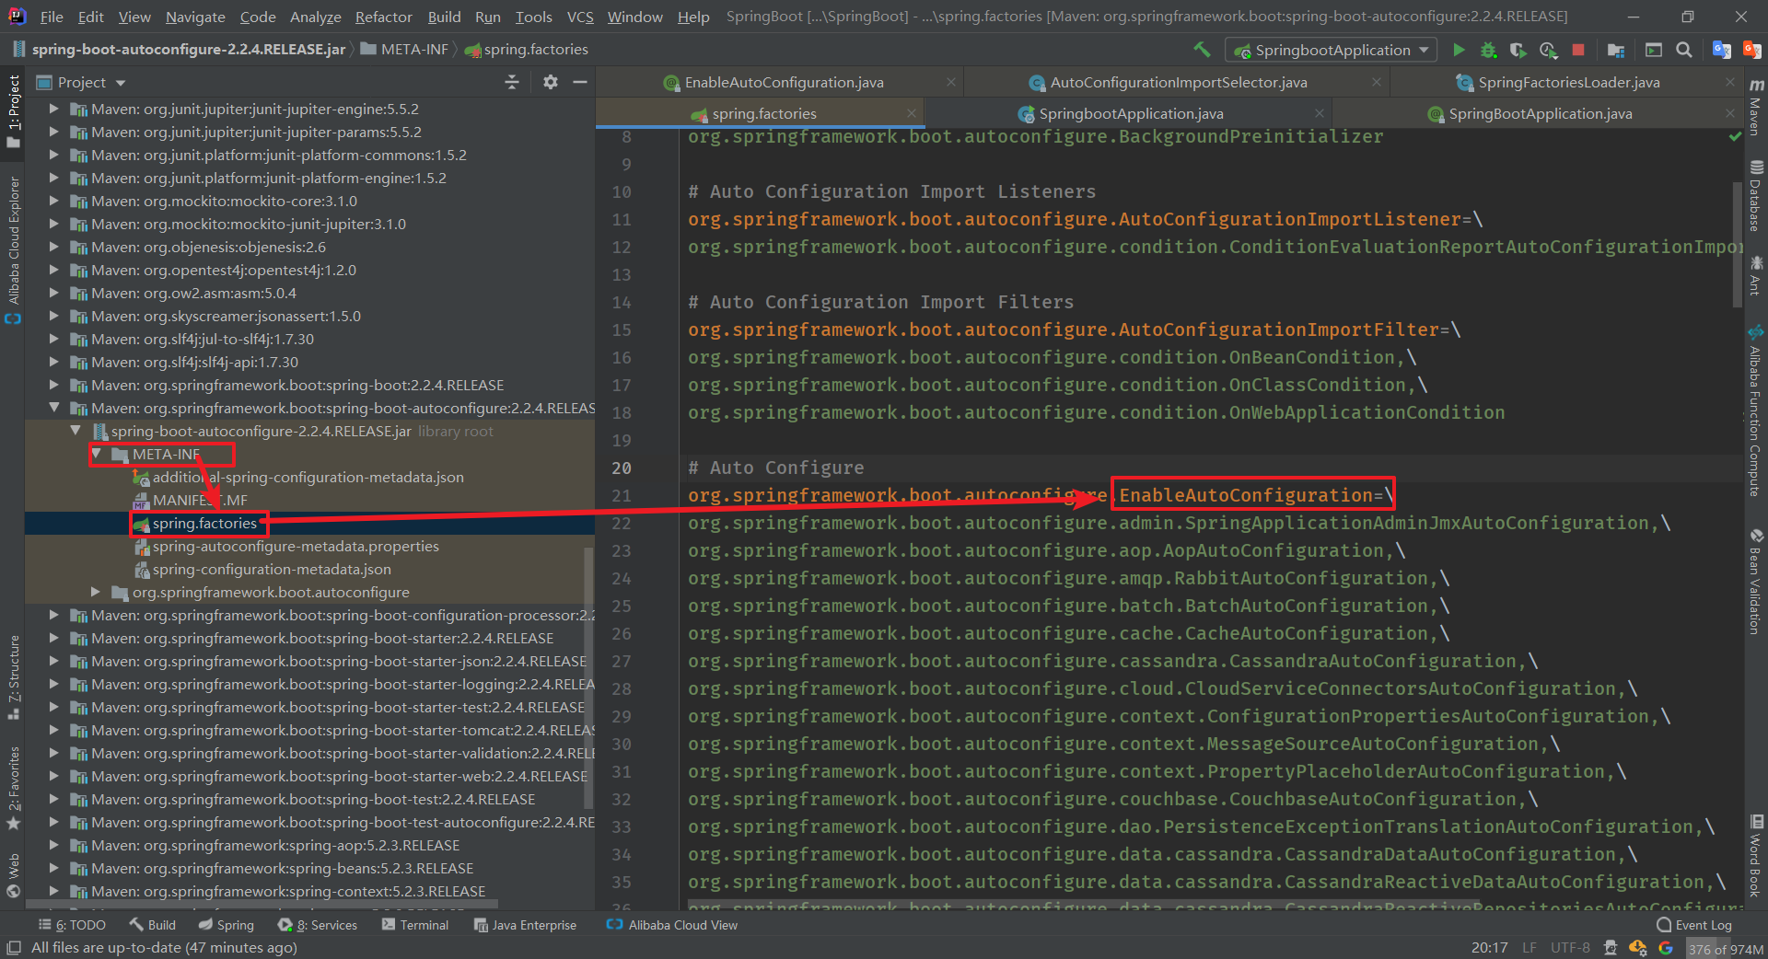The width and height of the screenshot is (1768, 959).
Task: Open the Services tool window
Action: pyautogui.click(x=318, y=925)
